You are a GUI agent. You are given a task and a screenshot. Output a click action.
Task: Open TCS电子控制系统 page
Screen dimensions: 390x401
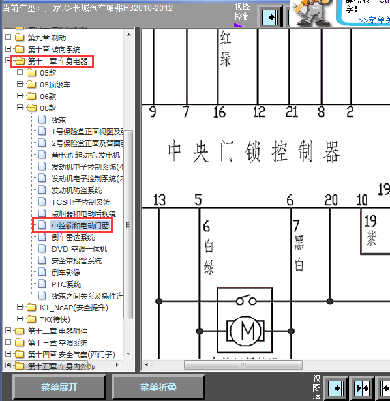[81, 202]
